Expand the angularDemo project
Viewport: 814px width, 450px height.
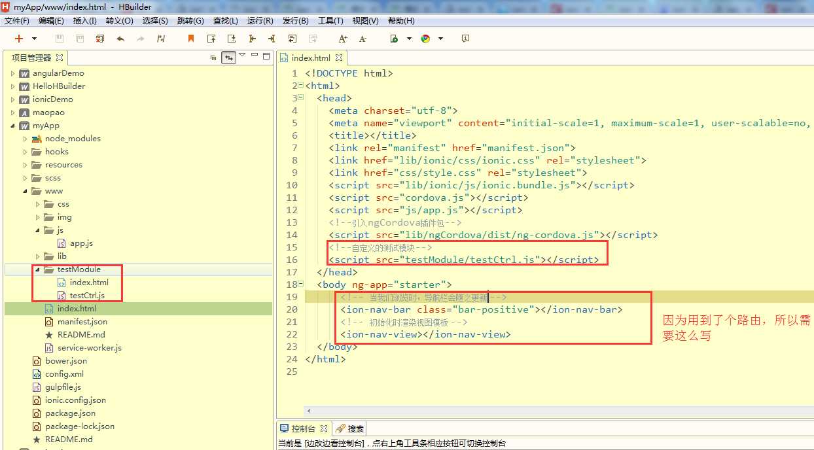click(x=12, y=73)
